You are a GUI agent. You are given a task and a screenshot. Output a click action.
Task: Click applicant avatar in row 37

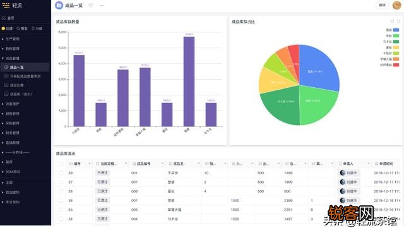(x=342, y=182)
